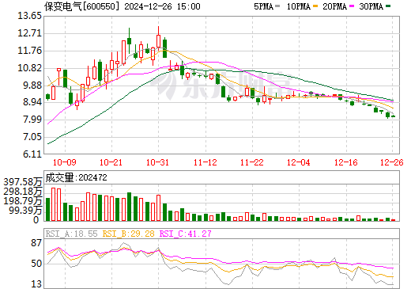Click the price axis label 7.05
The width and height of the screenshot is (411, 289).
tap(32, 137)
